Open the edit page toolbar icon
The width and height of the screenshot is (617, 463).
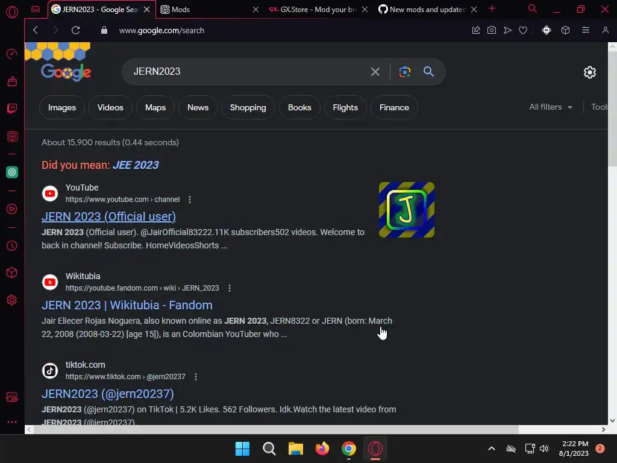(476, 30)
